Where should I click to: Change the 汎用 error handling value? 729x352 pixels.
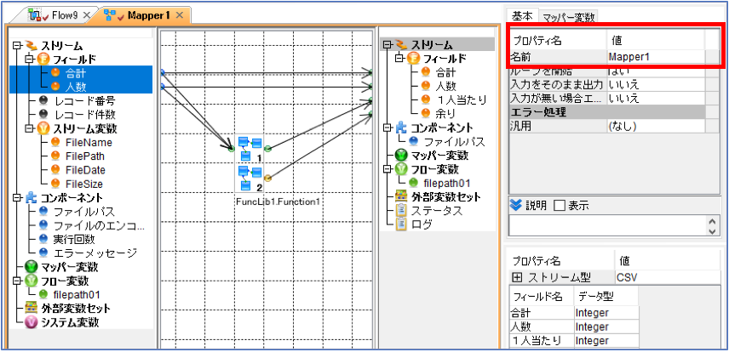click(656, 126)
